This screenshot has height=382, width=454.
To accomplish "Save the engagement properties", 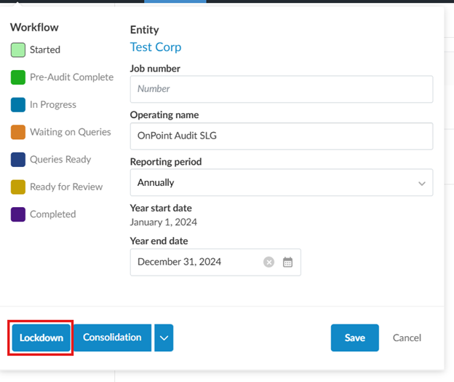I will [354, 338].
